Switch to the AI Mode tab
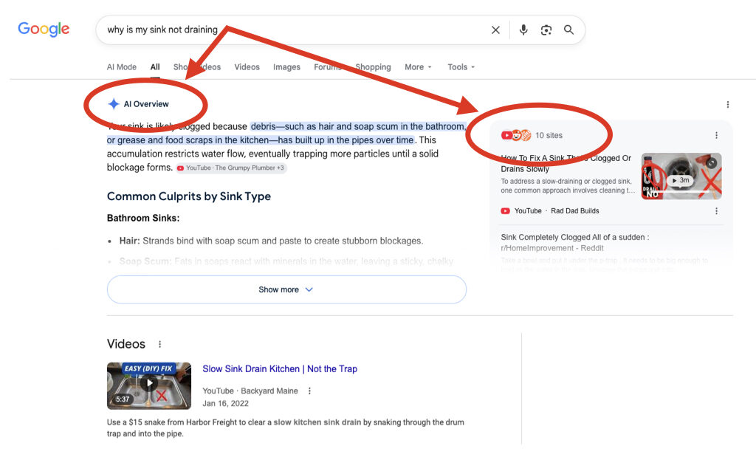This screenshot has width=756, height=460. click(x=122, y=67)
